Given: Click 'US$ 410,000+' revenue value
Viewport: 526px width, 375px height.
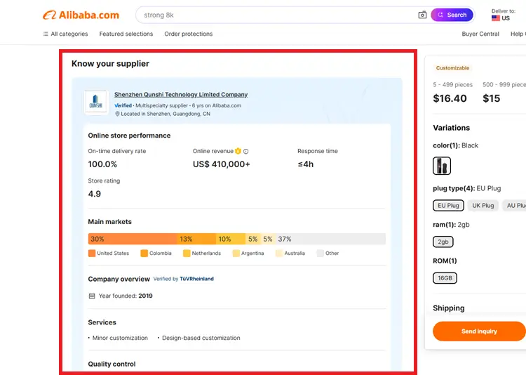Looking at the screenshot, I should coord(222,164).
